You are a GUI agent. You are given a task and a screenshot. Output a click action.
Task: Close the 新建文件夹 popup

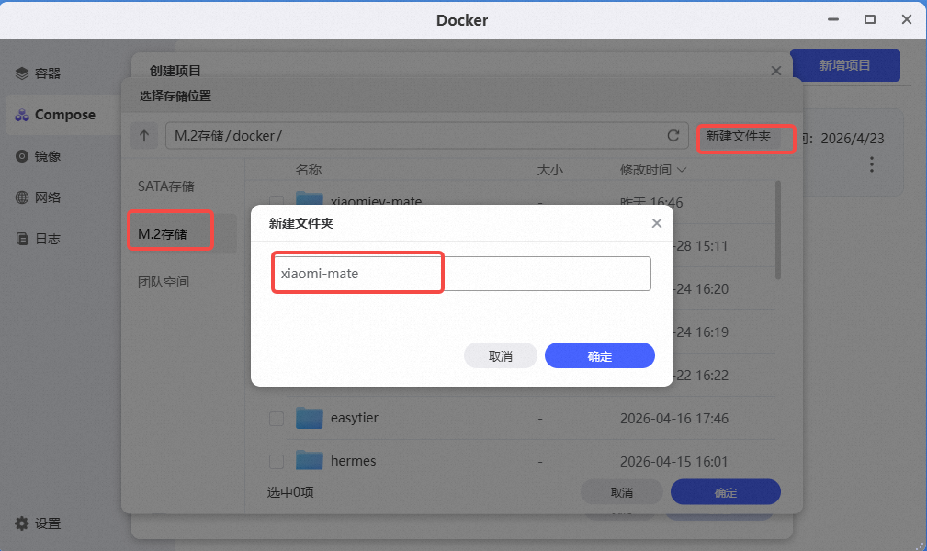point(656,223)
